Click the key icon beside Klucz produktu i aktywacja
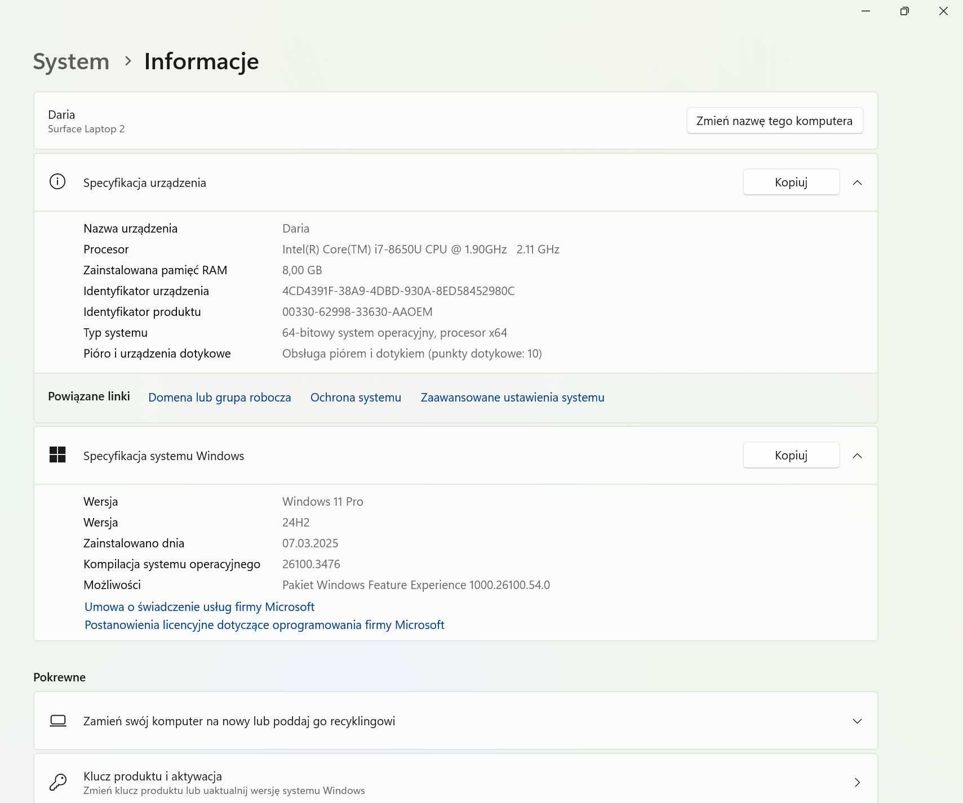The height and width of the screenshot is (803, 963). pyautogui.click(x=58, y=782)
